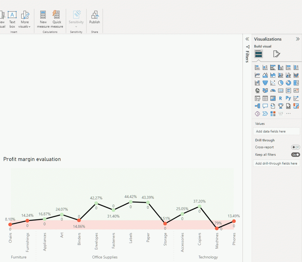Choose the decomposition tree visual

pyautogui.click(x=257, y=106)
